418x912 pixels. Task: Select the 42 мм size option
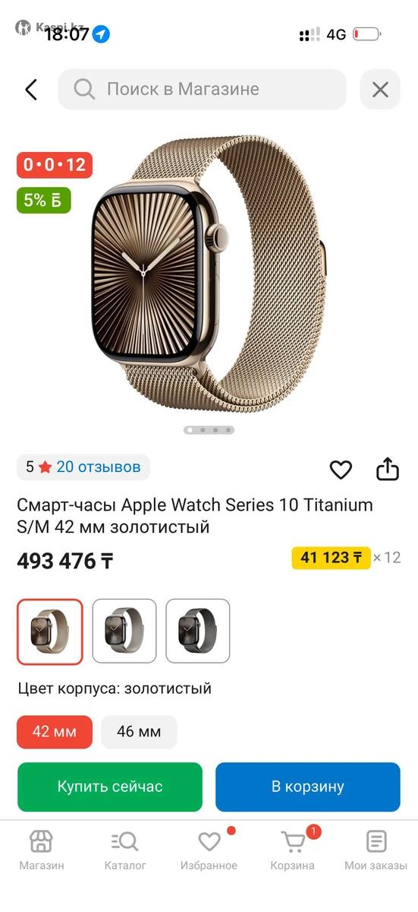(55, 732)
